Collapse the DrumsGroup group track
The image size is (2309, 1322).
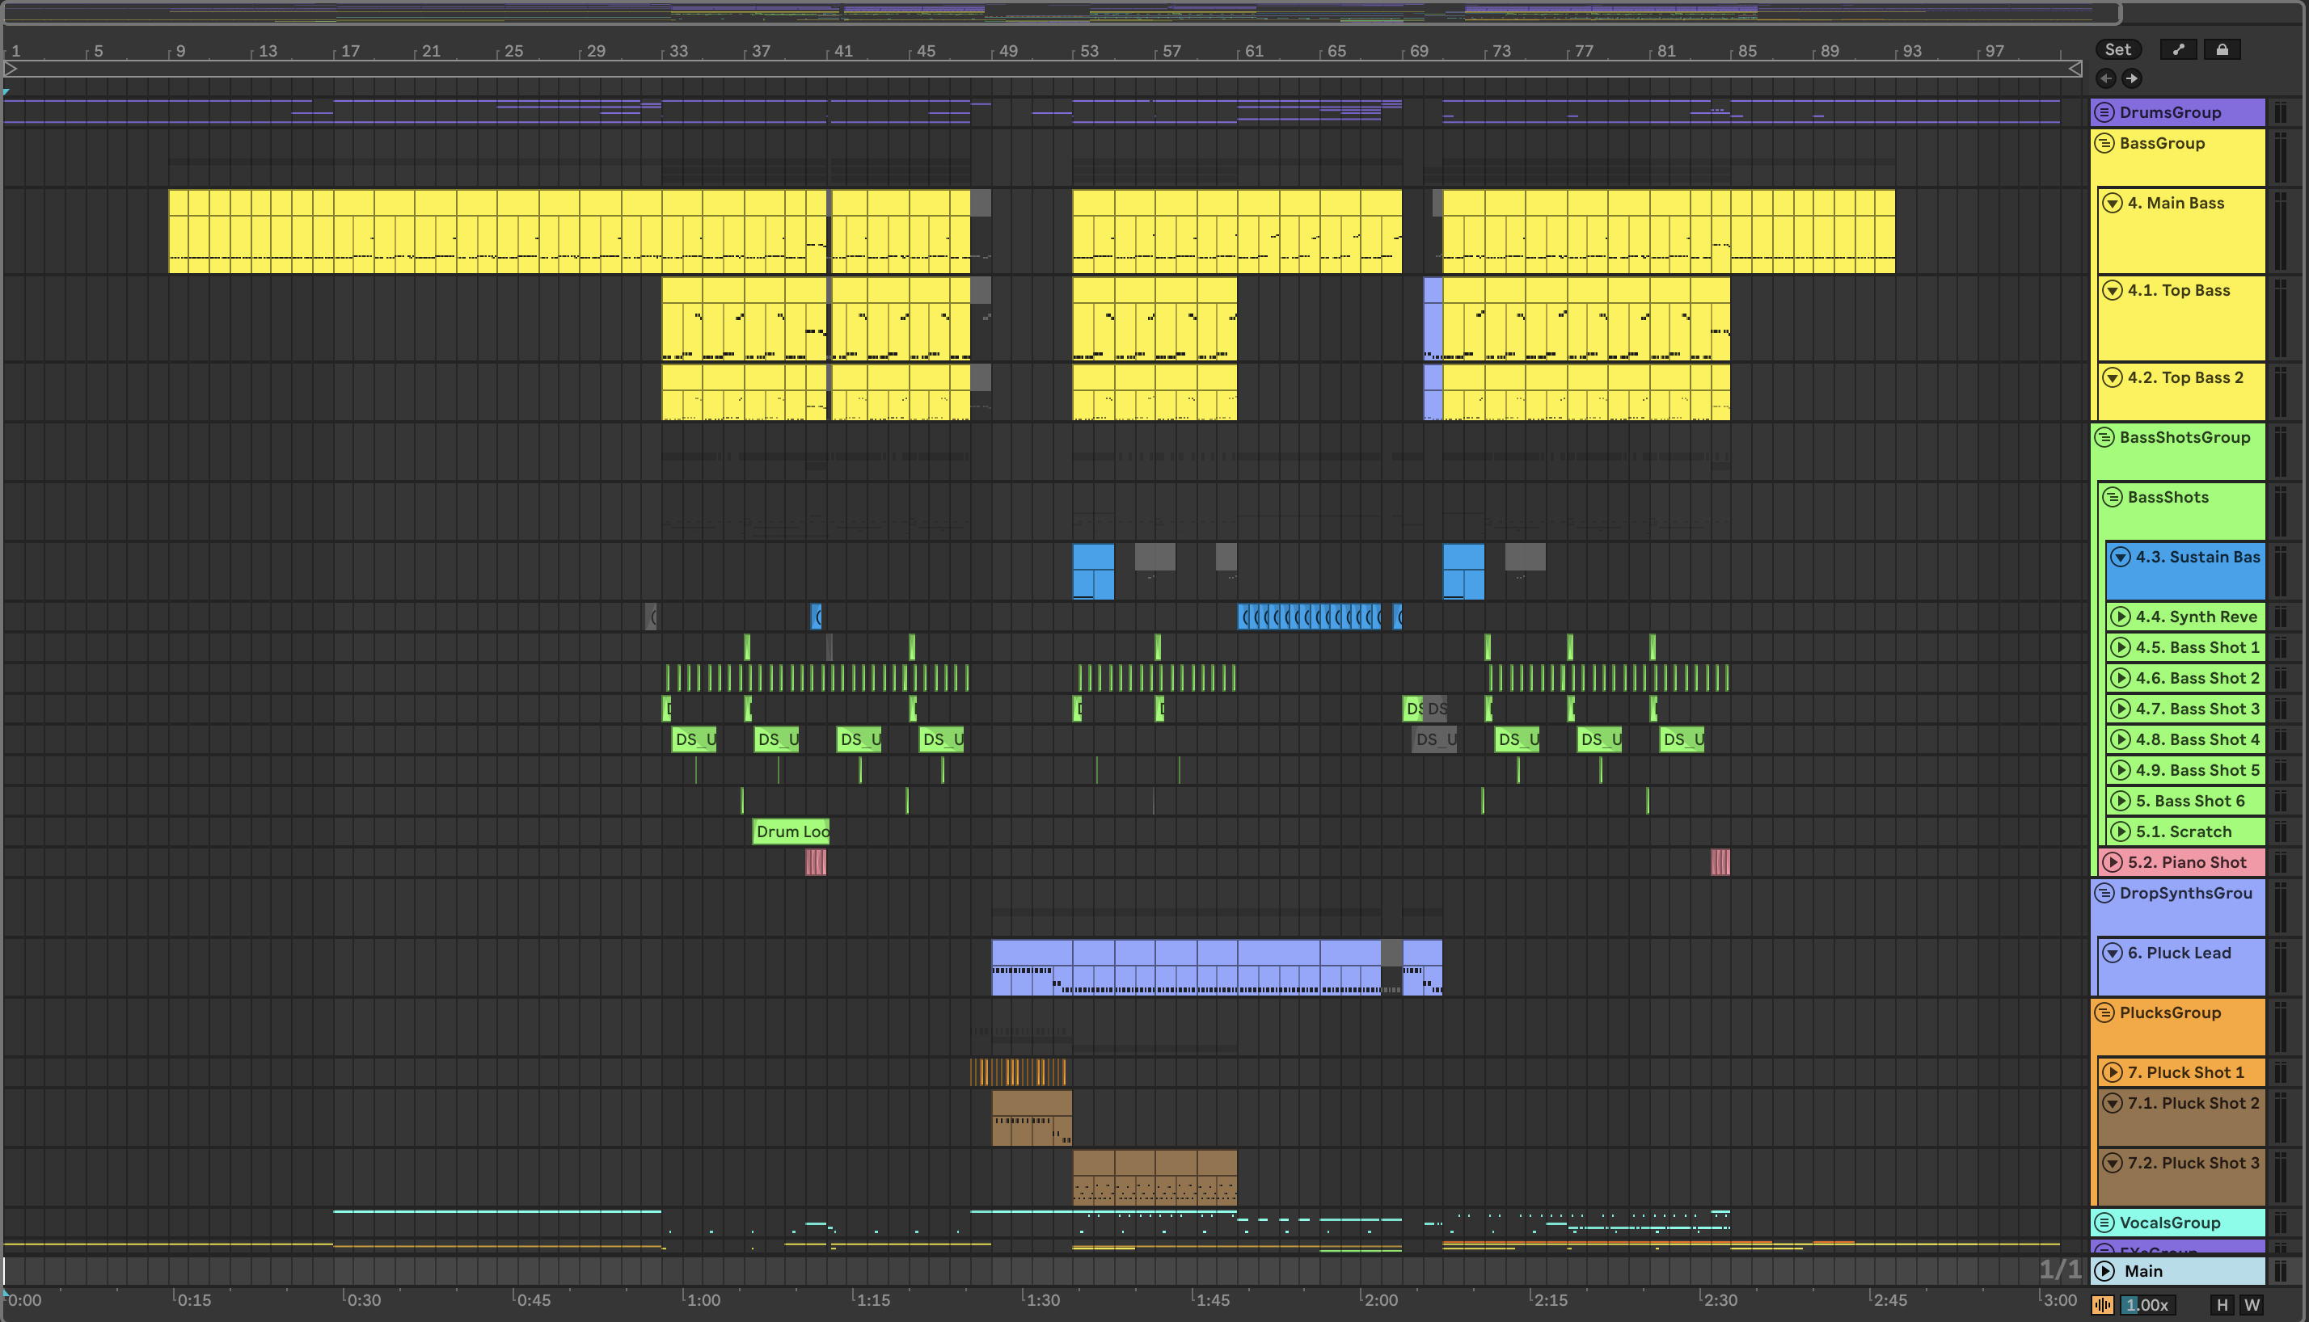click(2104, 112)
